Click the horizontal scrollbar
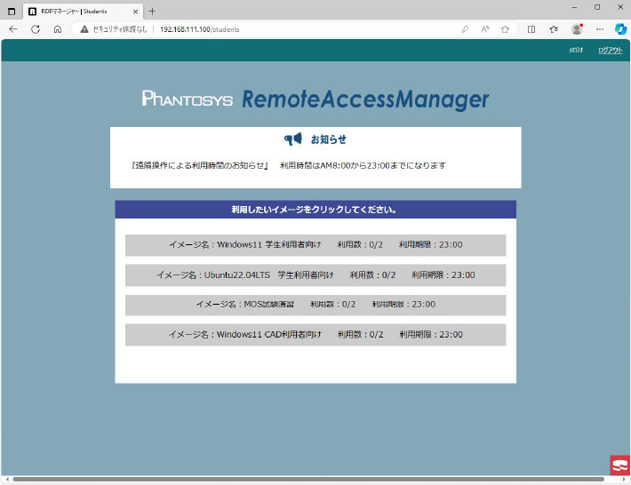Image resolution: width=631 pixels, height=485 pixels. (308, 479)
